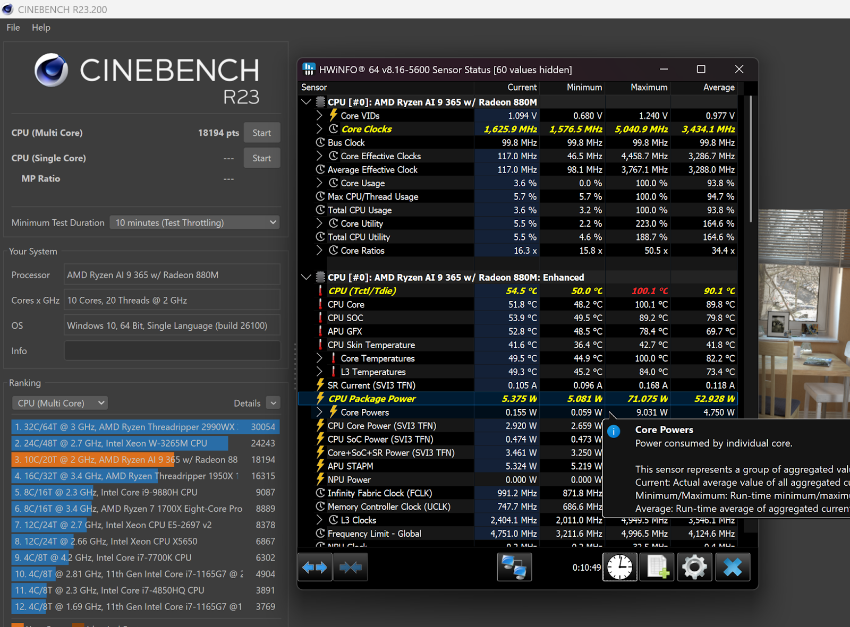This screenshot has height=627, width=850.
Task: Select ranking entry Intel Core i9-9880H CPU
Action: pyautogui.click(x=145, y=492)
